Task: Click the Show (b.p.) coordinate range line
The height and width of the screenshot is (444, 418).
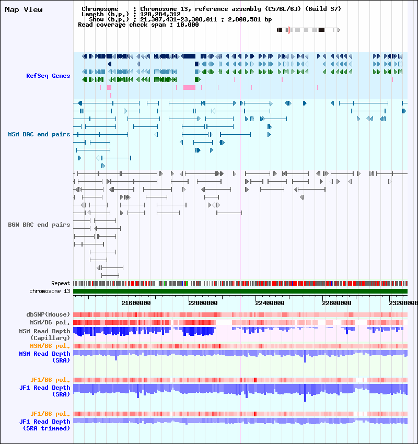Action: click(x=180, y=19)
